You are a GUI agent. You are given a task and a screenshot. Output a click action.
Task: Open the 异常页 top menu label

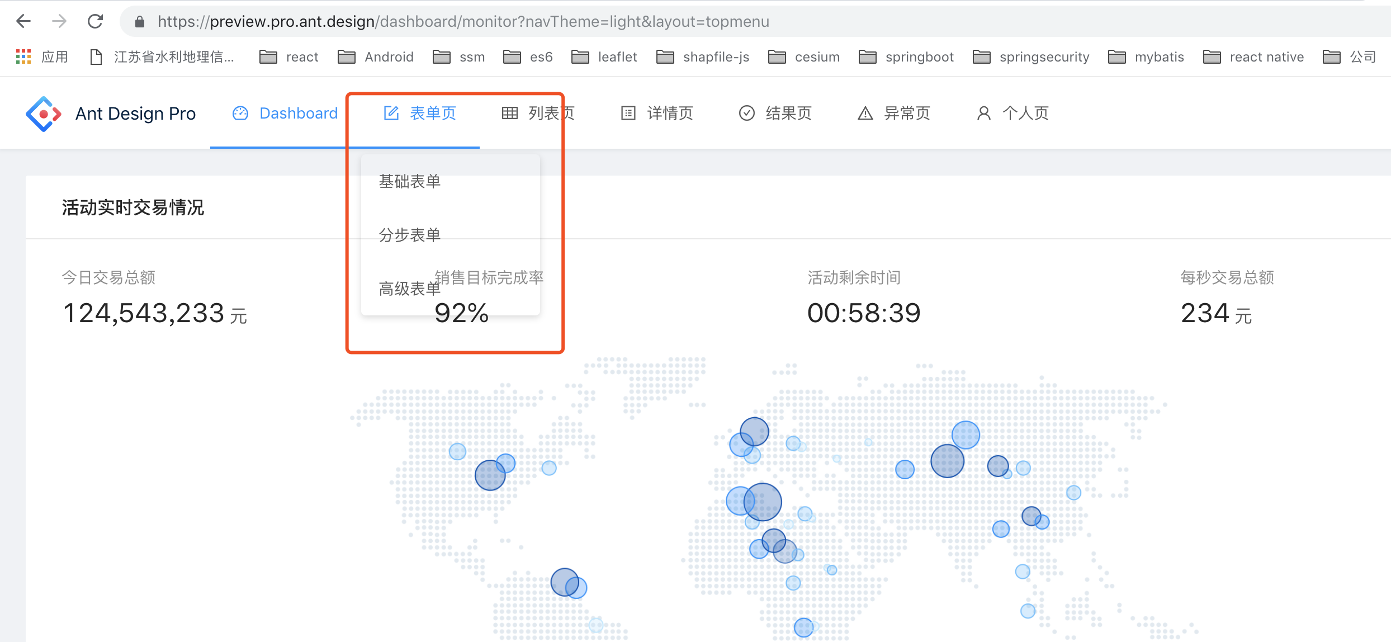pyautogui.click(x=907, y=113)
